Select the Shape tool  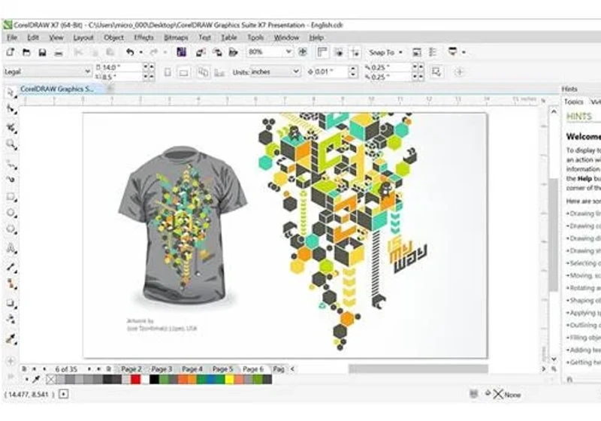[11, 109]
